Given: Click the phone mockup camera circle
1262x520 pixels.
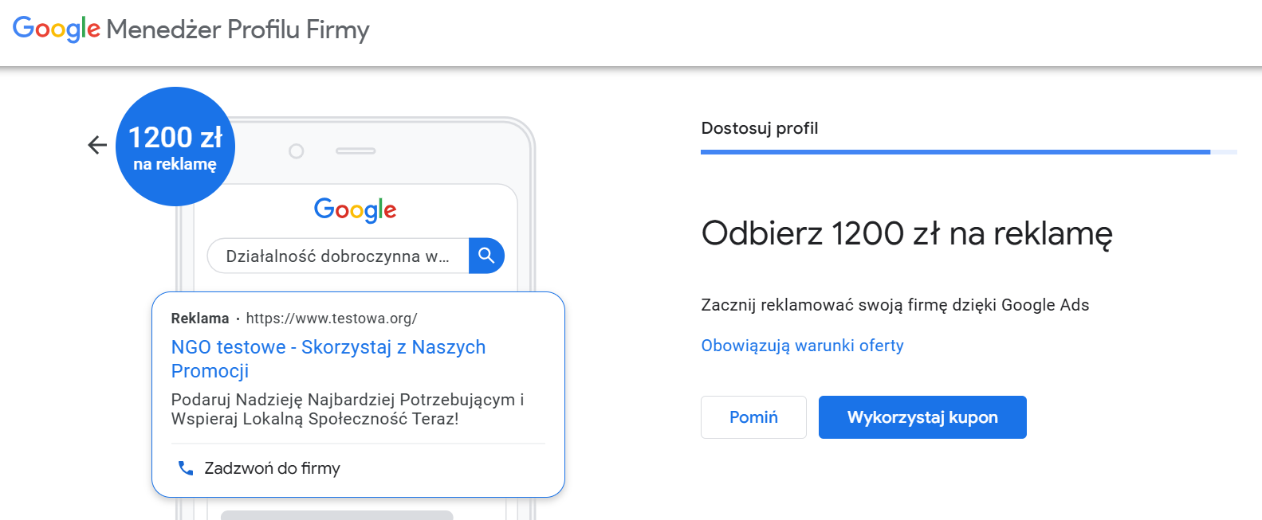Looking at the screenshot, I should 297,151.
